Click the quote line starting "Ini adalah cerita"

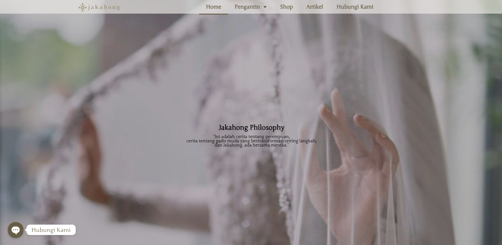251,137
